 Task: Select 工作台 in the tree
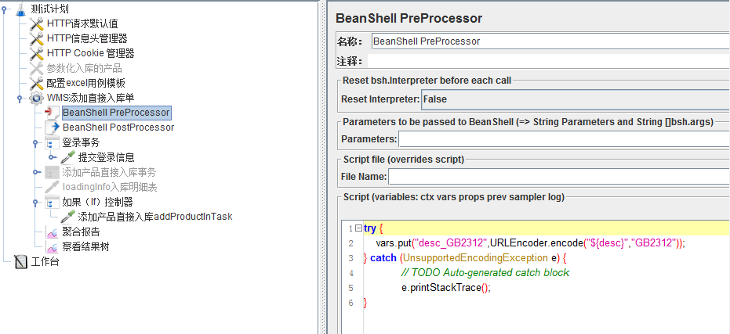[45, 262]
